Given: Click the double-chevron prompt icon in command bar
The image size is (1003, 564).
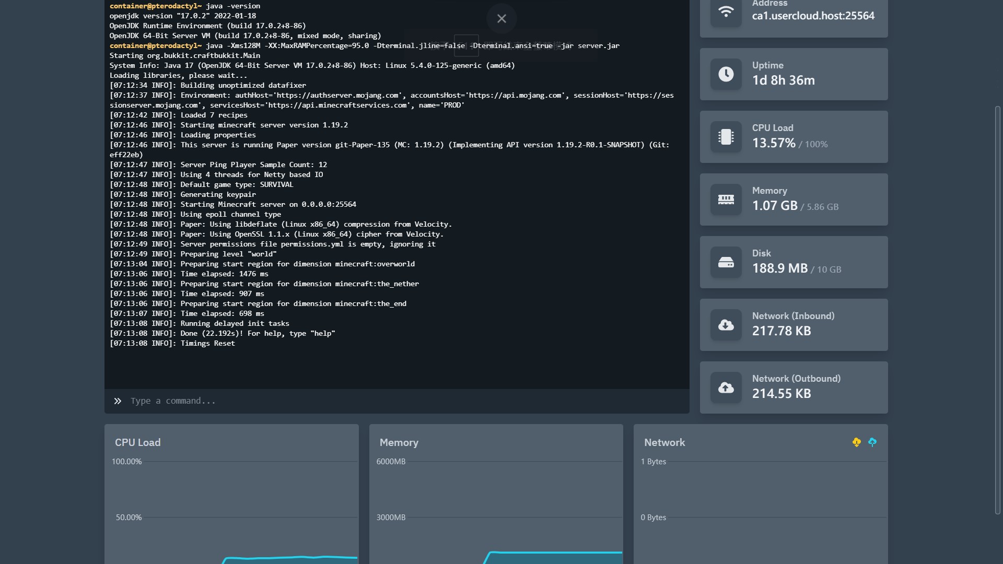Looking at the screenshot, I should pyautogui.click(x=117, y=401).
